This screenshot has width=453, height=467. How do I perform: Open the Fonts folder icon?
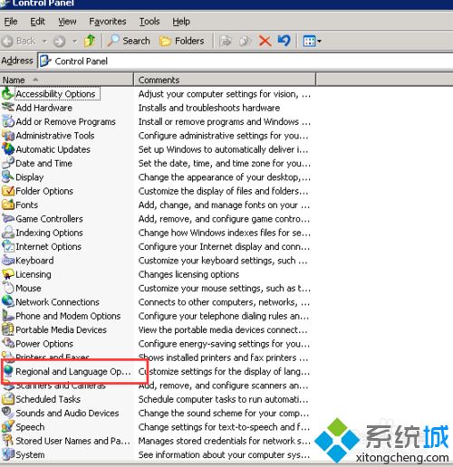(7, 205)
